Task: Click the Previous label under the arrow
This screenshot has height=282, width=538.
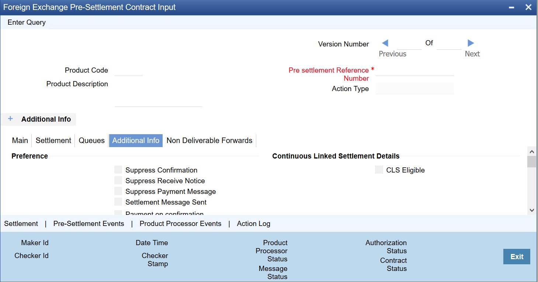Action: (392, 54)
